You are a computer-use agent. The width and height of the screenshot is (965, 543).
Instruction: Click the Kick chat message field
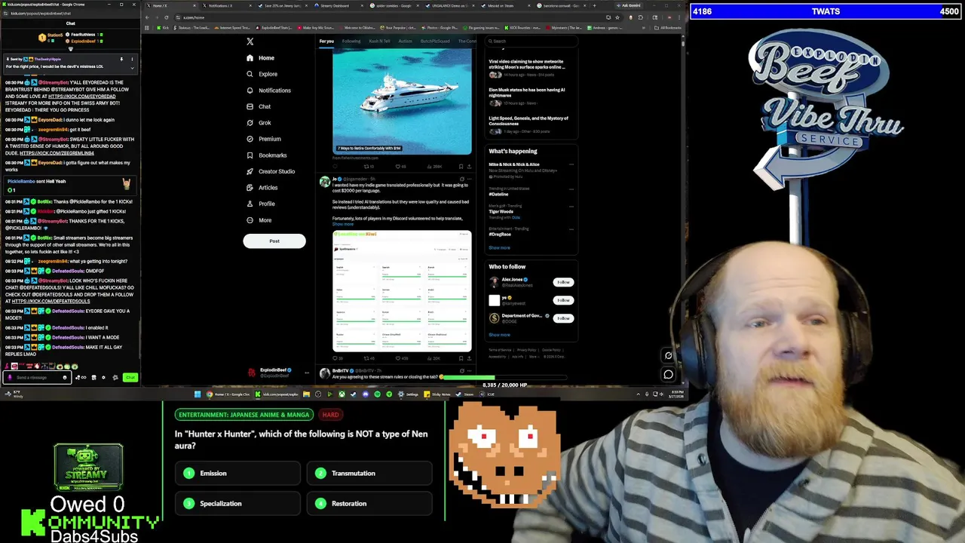[x=38, y=377]
